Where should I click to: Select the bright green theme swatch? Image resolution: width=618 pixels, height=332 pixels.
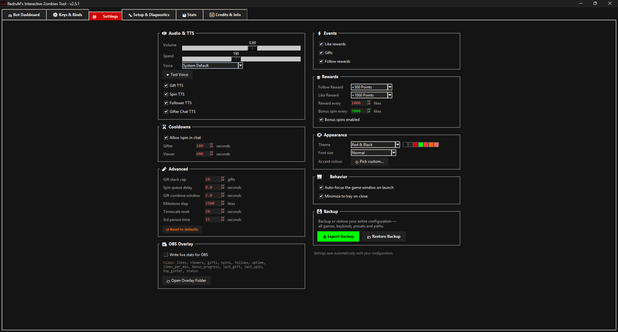point(421,145)
